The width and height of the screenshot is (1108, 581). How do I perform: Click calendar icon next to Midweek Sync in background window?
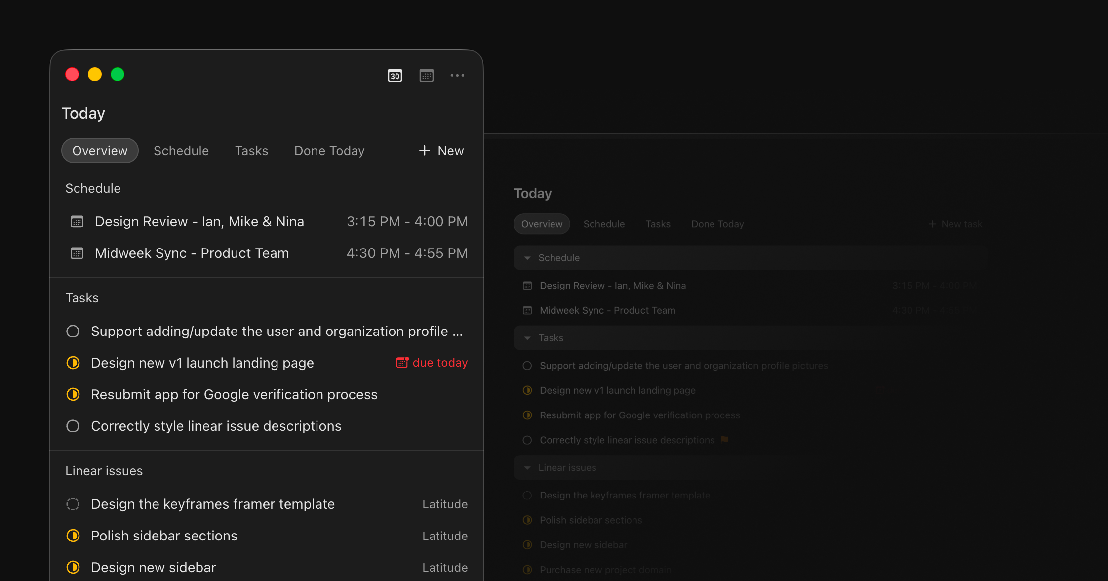527,310
